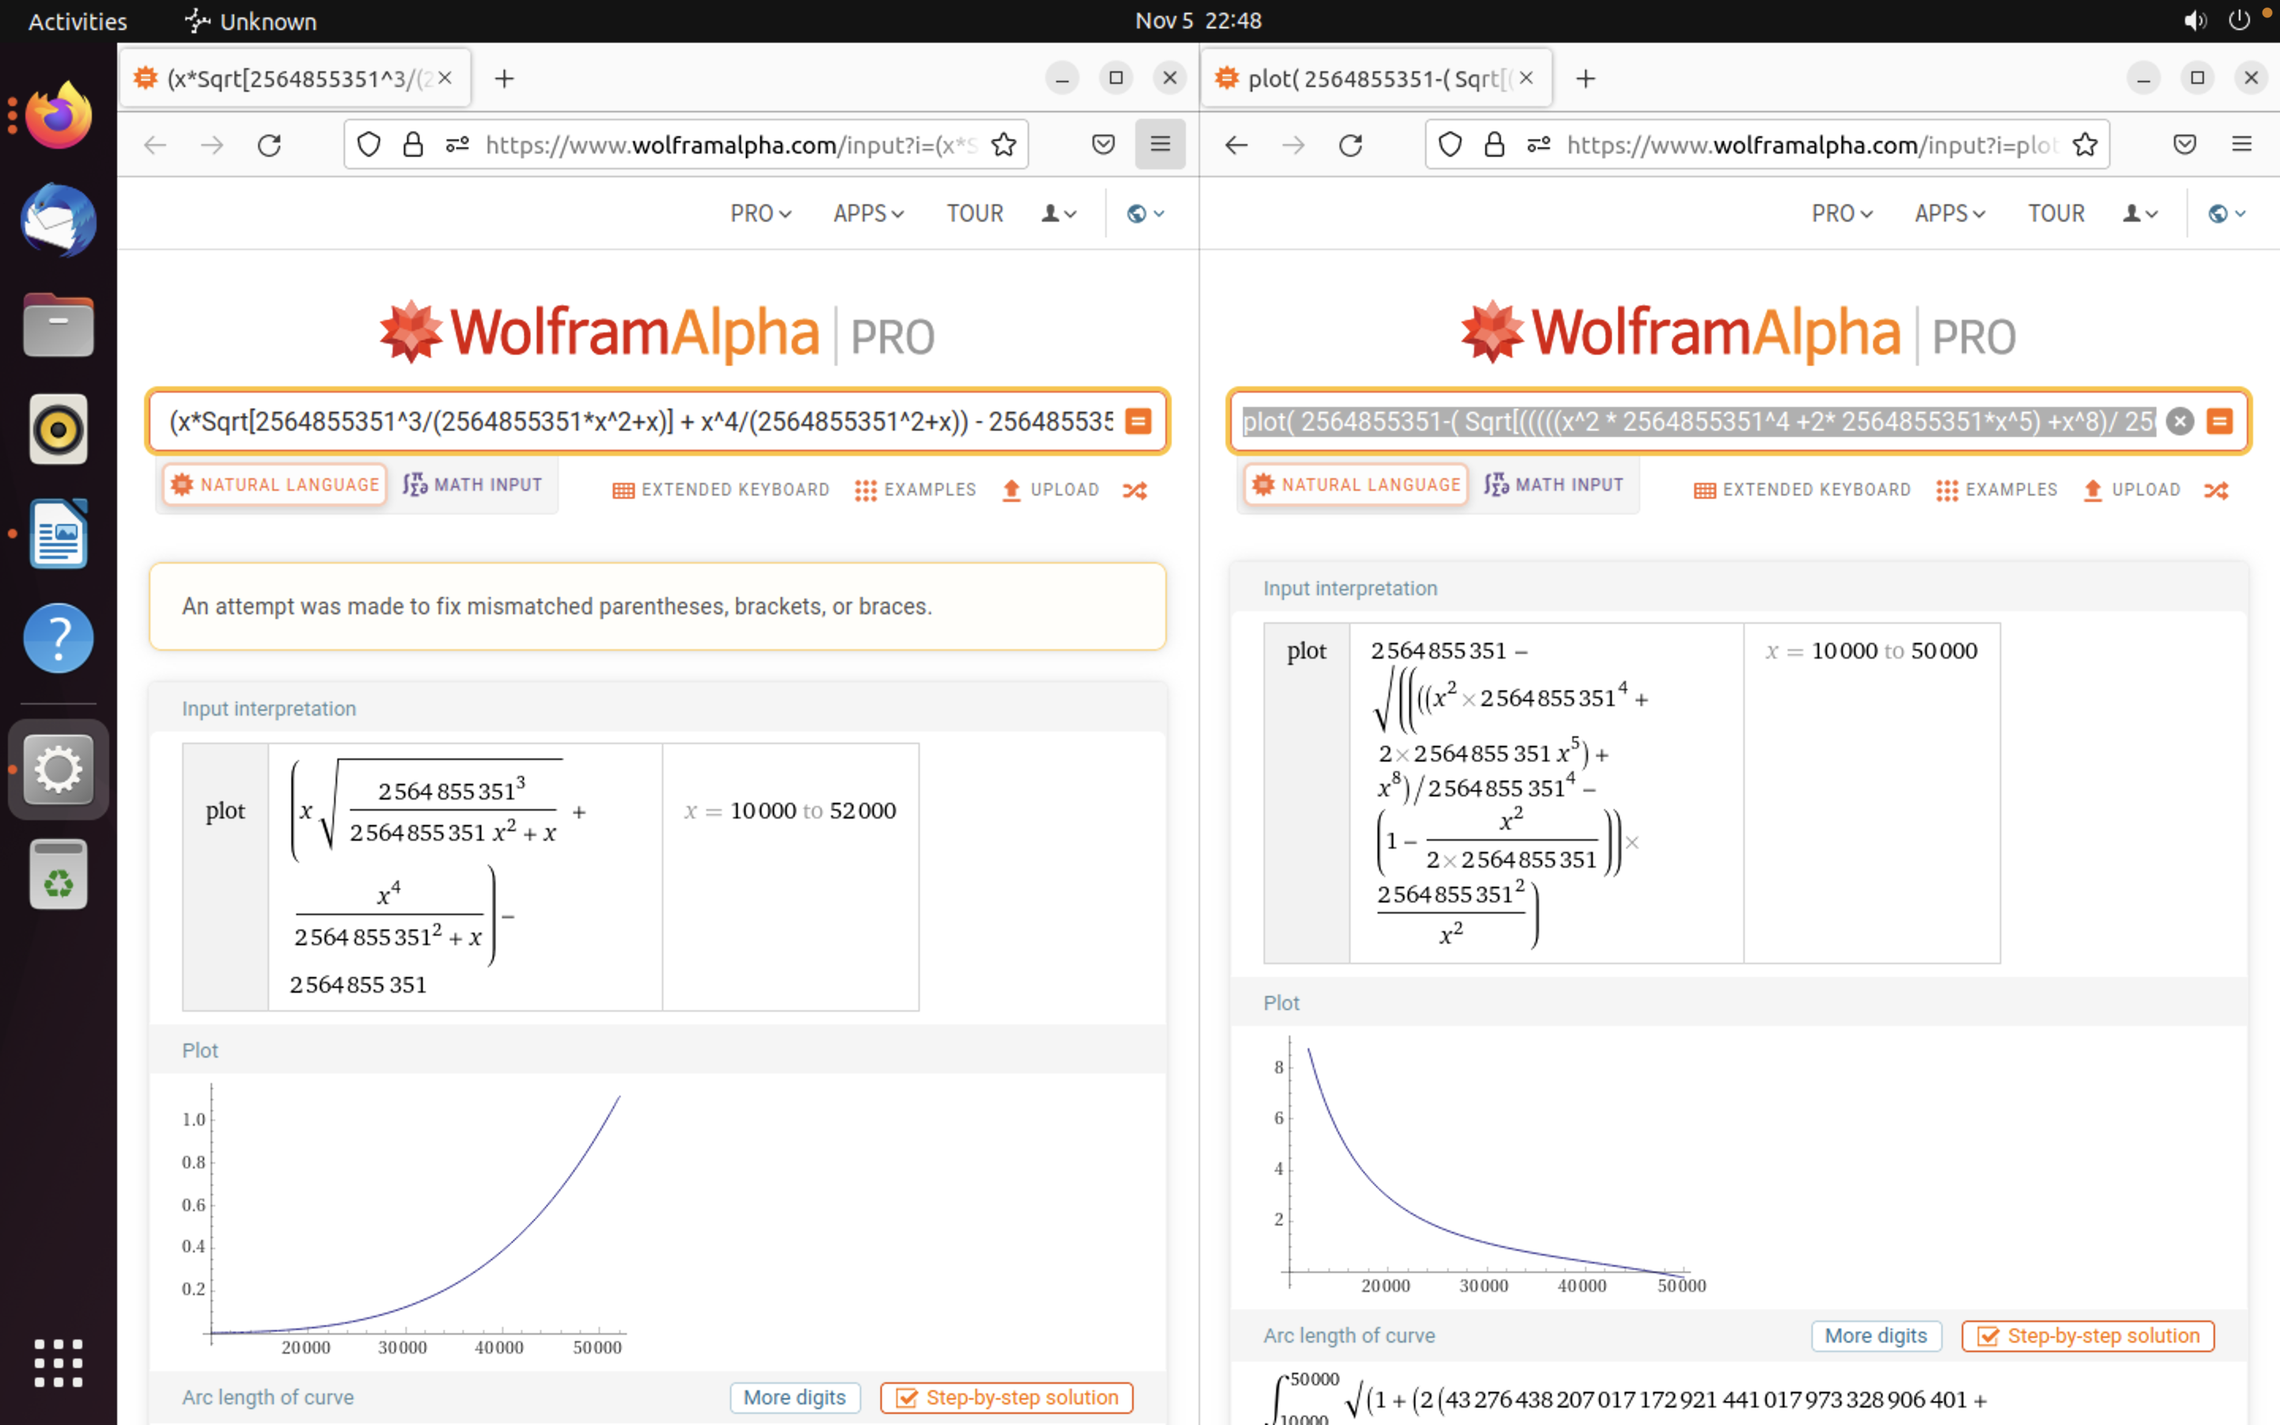Click the randomize query icon left panel

(x=1136, y=491)
